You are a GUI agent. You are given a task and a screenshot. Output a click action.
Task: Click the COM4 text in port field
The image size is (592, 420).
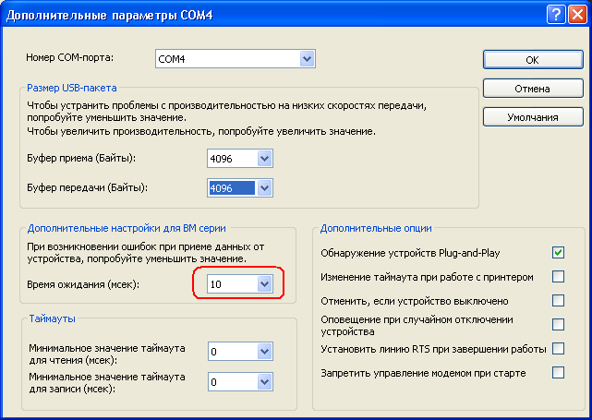(x=173, y=60)
